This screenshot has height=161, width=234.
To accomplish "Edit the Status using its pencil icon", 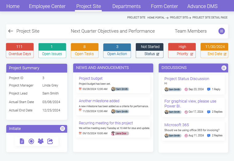I will coord(158,54).
